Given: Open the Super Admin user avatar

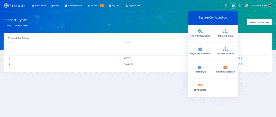Looking at the screenshot, I should coord(270,6).
